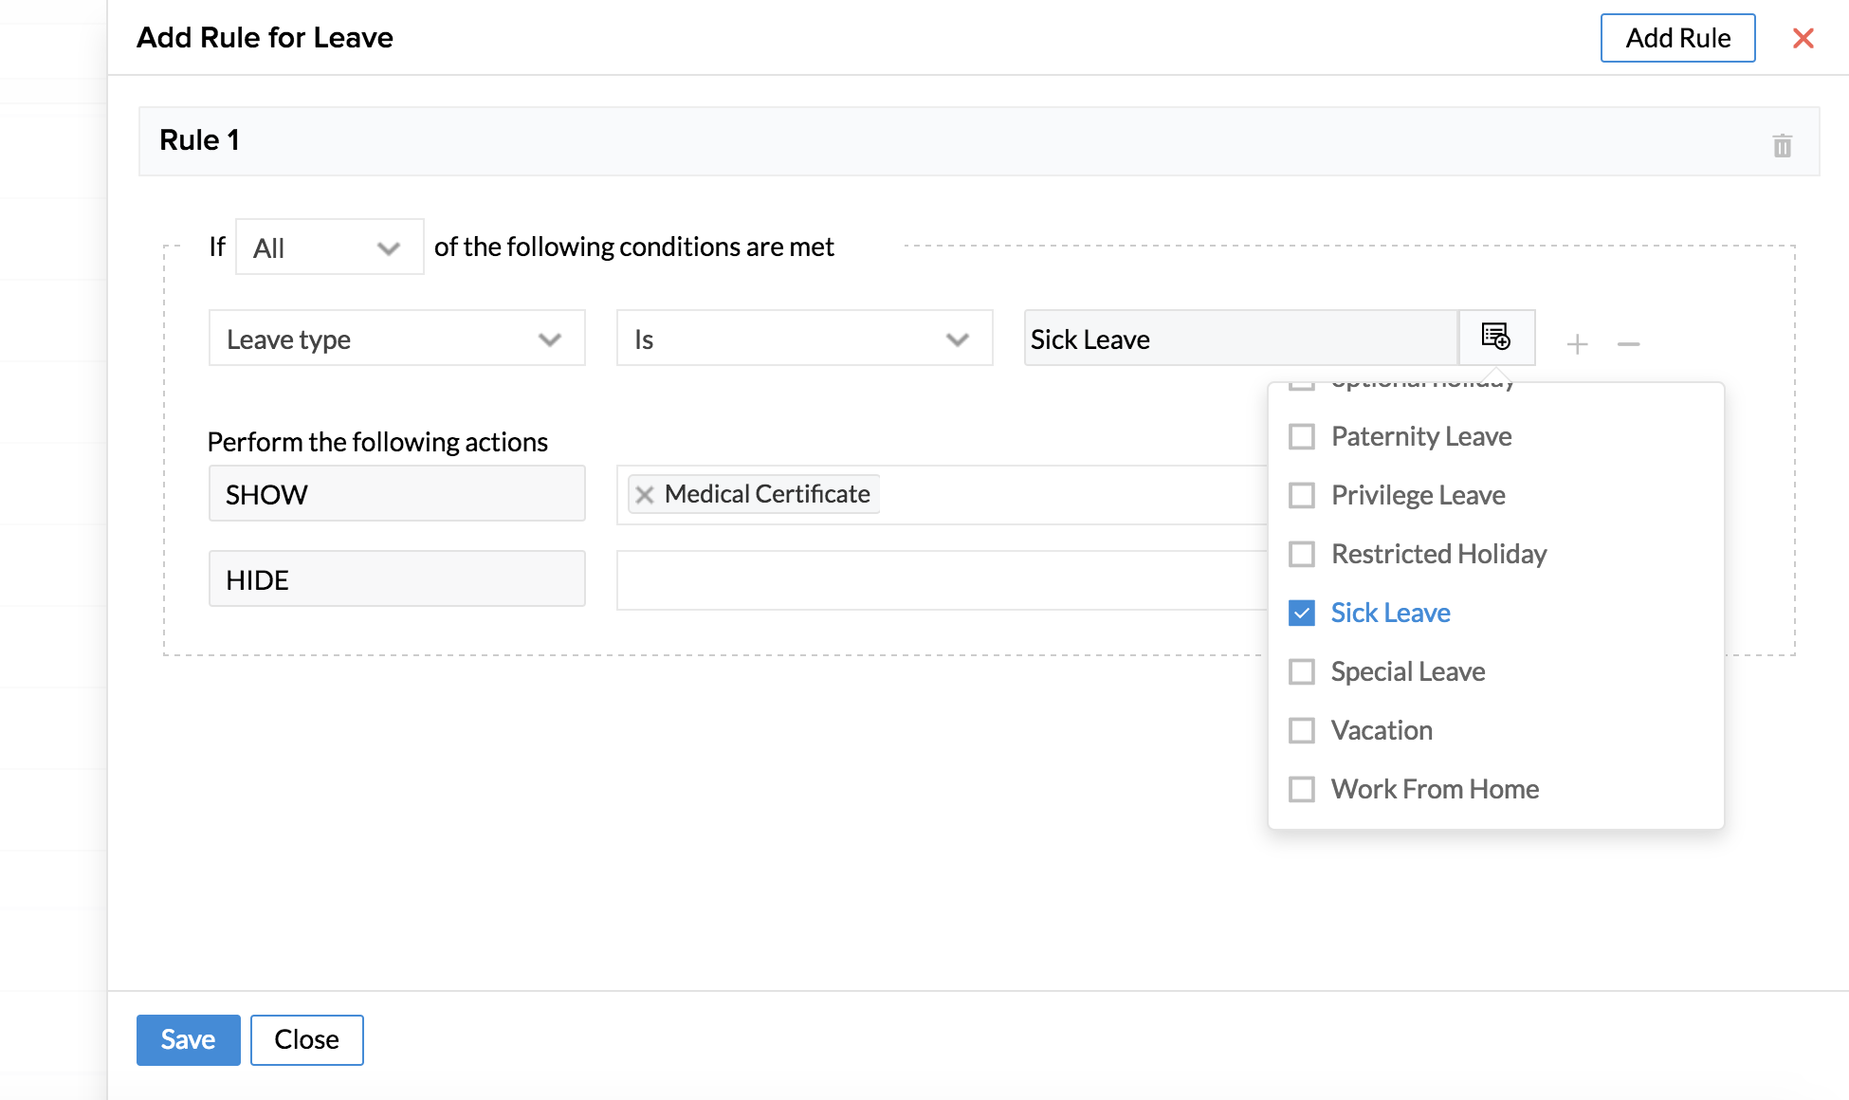
Task: Click the plus icon to add condition
Action: click(1577, 343)
